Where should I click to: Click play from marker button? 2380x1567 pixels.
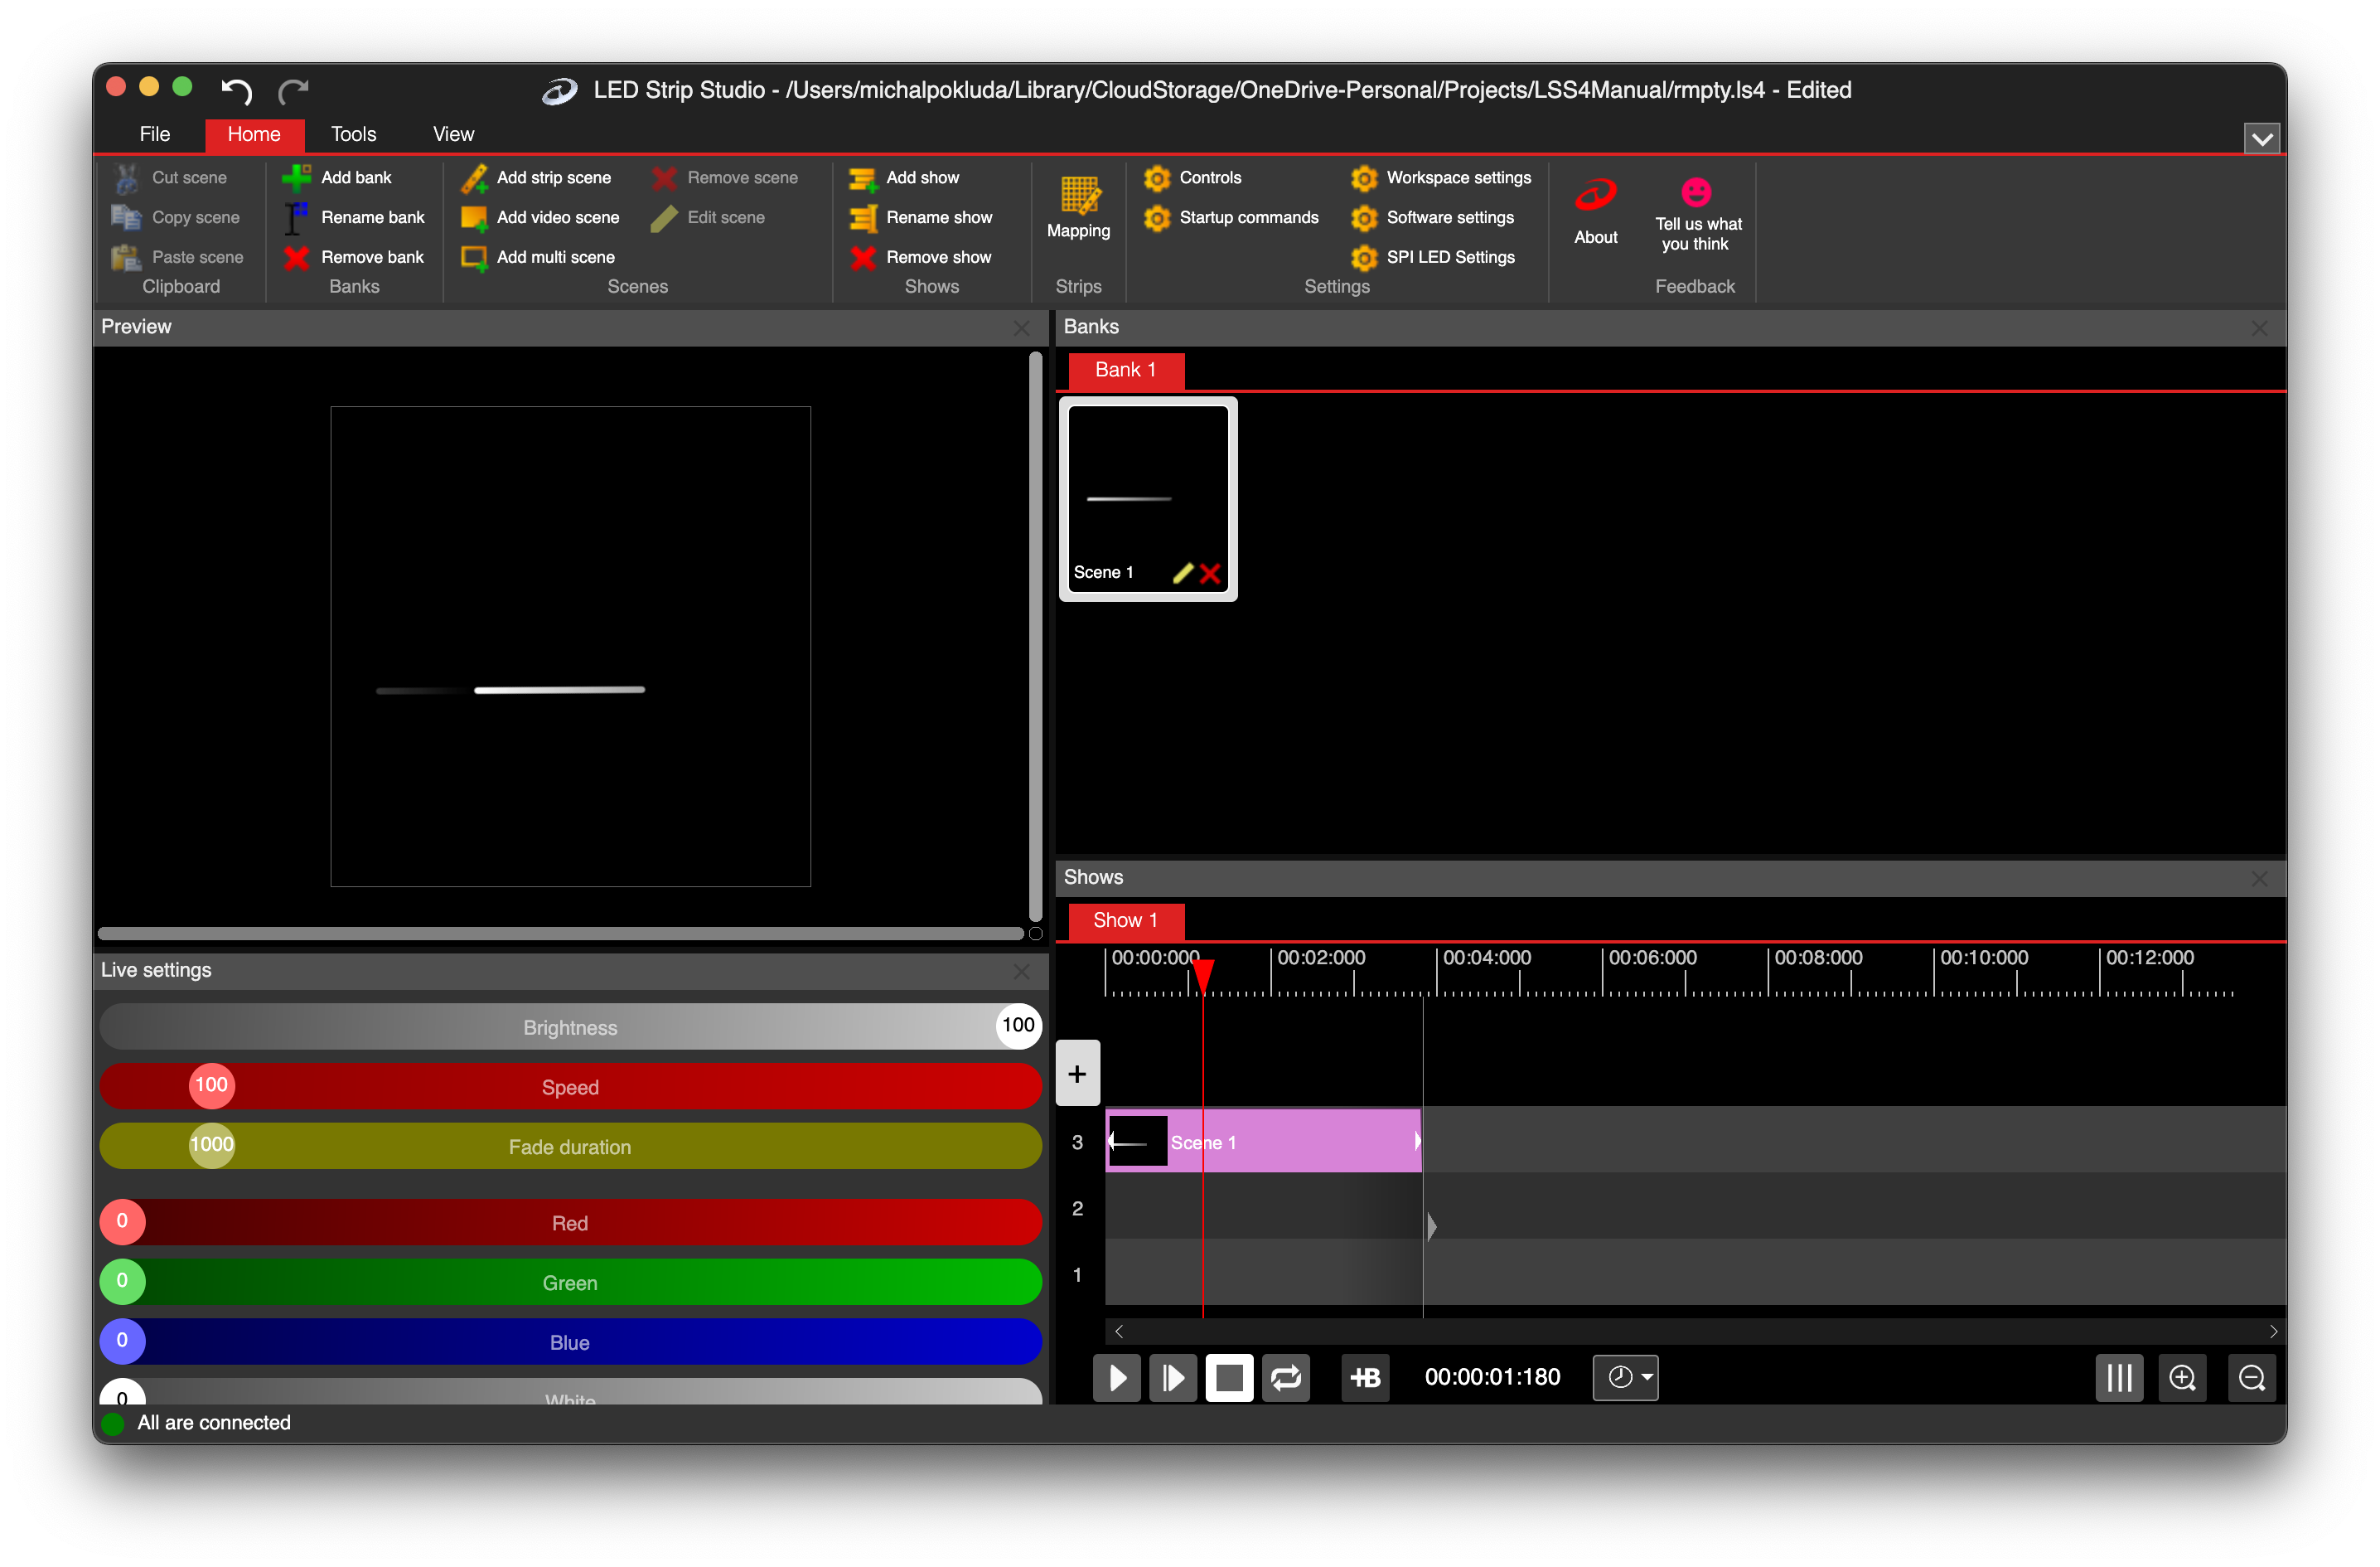coord(1173,1377)
